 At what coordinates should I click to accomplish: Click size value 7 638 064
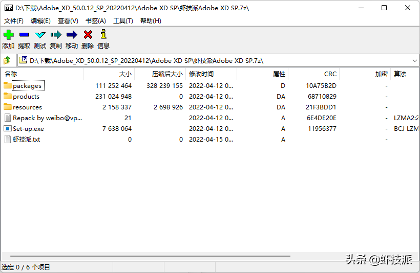117,129
